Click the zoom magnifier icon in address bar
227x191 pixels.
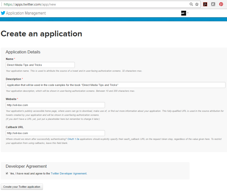click(191, 4)
